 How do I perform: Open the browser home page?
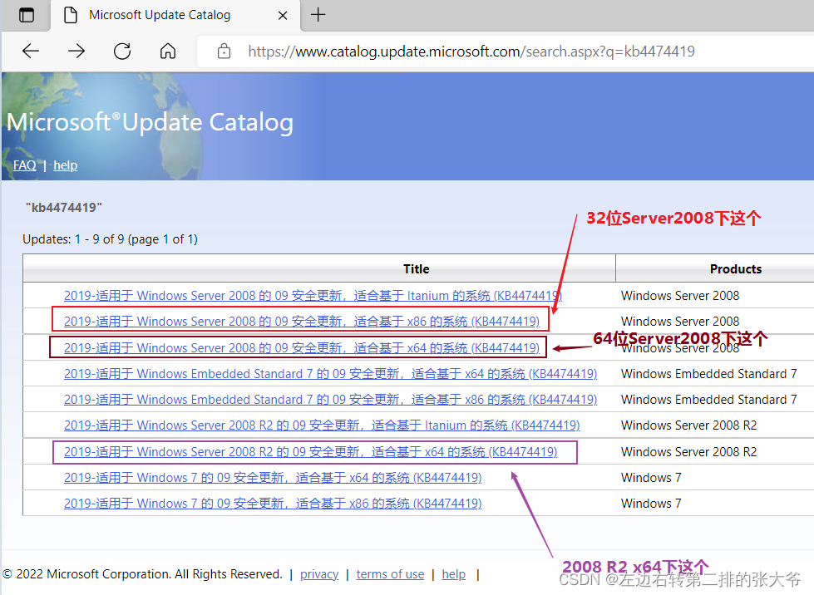click(167, 51)
